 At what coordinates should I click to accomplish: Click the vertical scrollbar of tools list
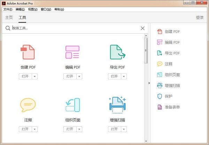146,52
